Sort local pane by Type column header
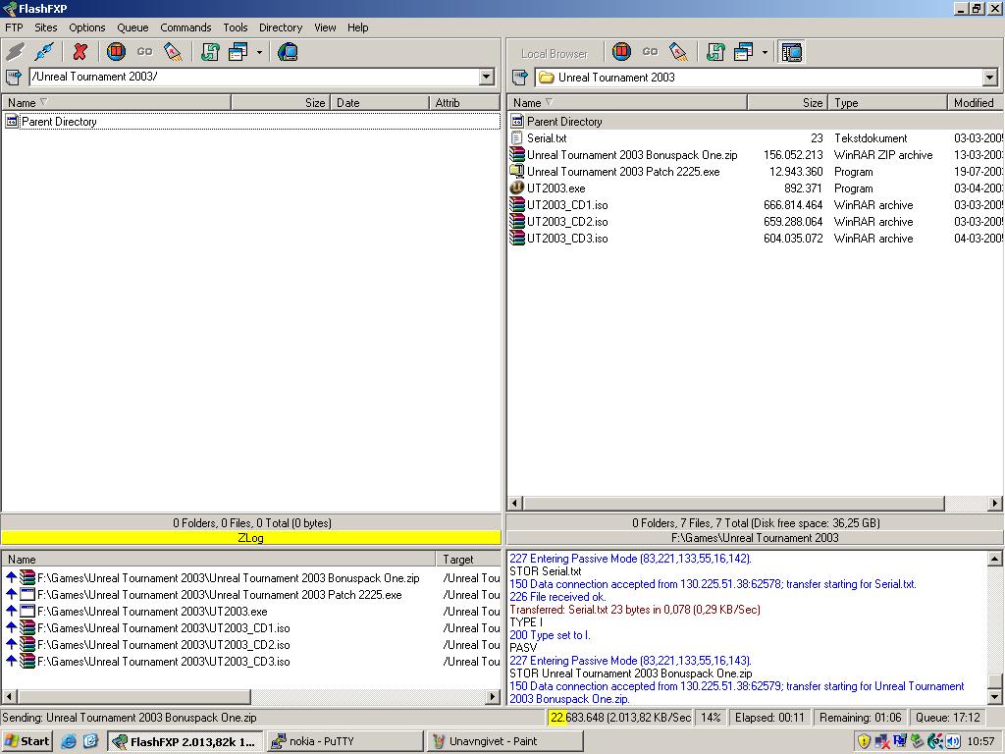The height and width of the screenshot is (754, 1005). [887, 102]
